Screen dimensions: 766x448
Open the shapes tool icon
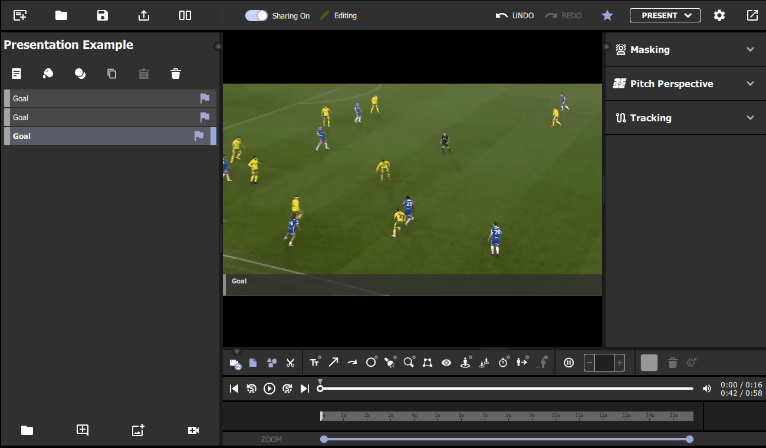pyautogui.click(x=272, y=363)
